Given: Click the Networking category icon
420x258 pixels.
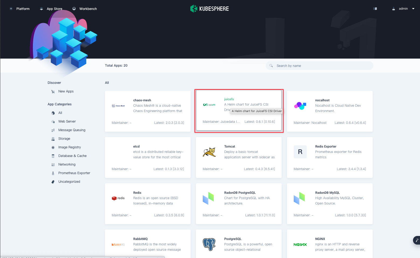Looking at the screenshot, I should pos(53,164).
